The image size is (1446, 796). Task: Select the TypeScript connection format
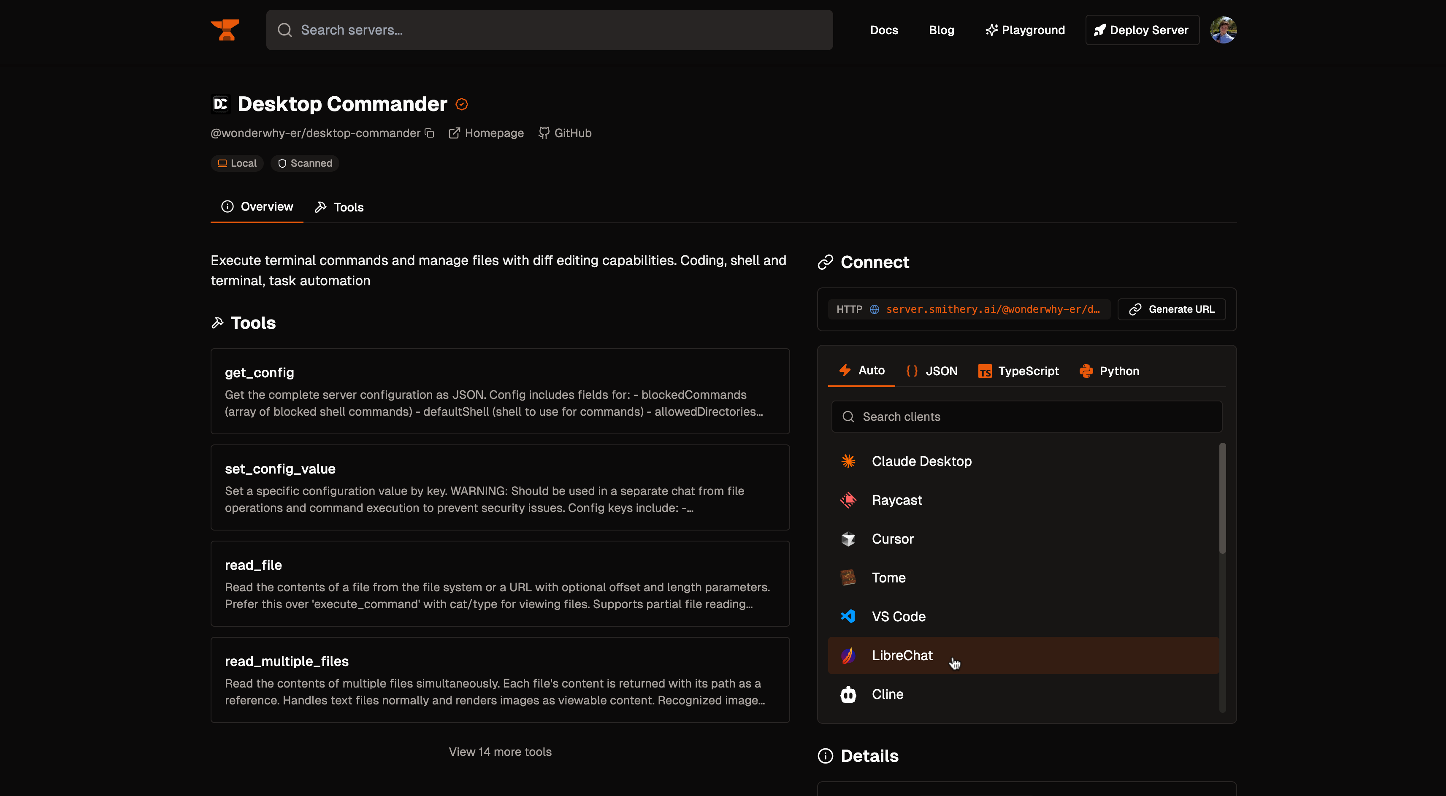click(1018, 371)
